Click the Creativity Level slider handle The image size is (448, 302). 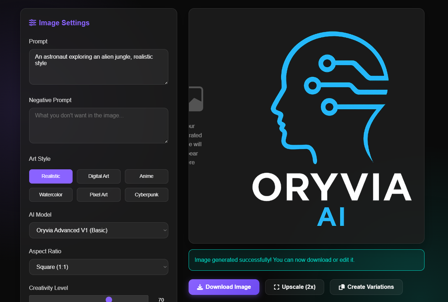point(109,300)
